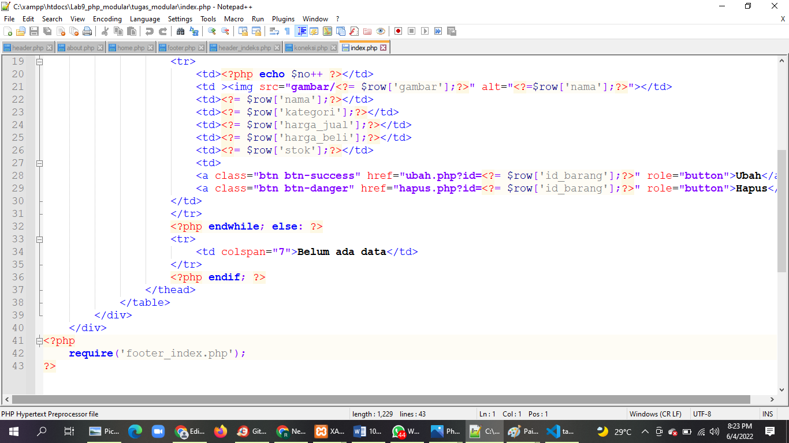The width and height of the screenshot is (789, 443).
Task: Save the current recorded macro icon
Action: [452, 31]
